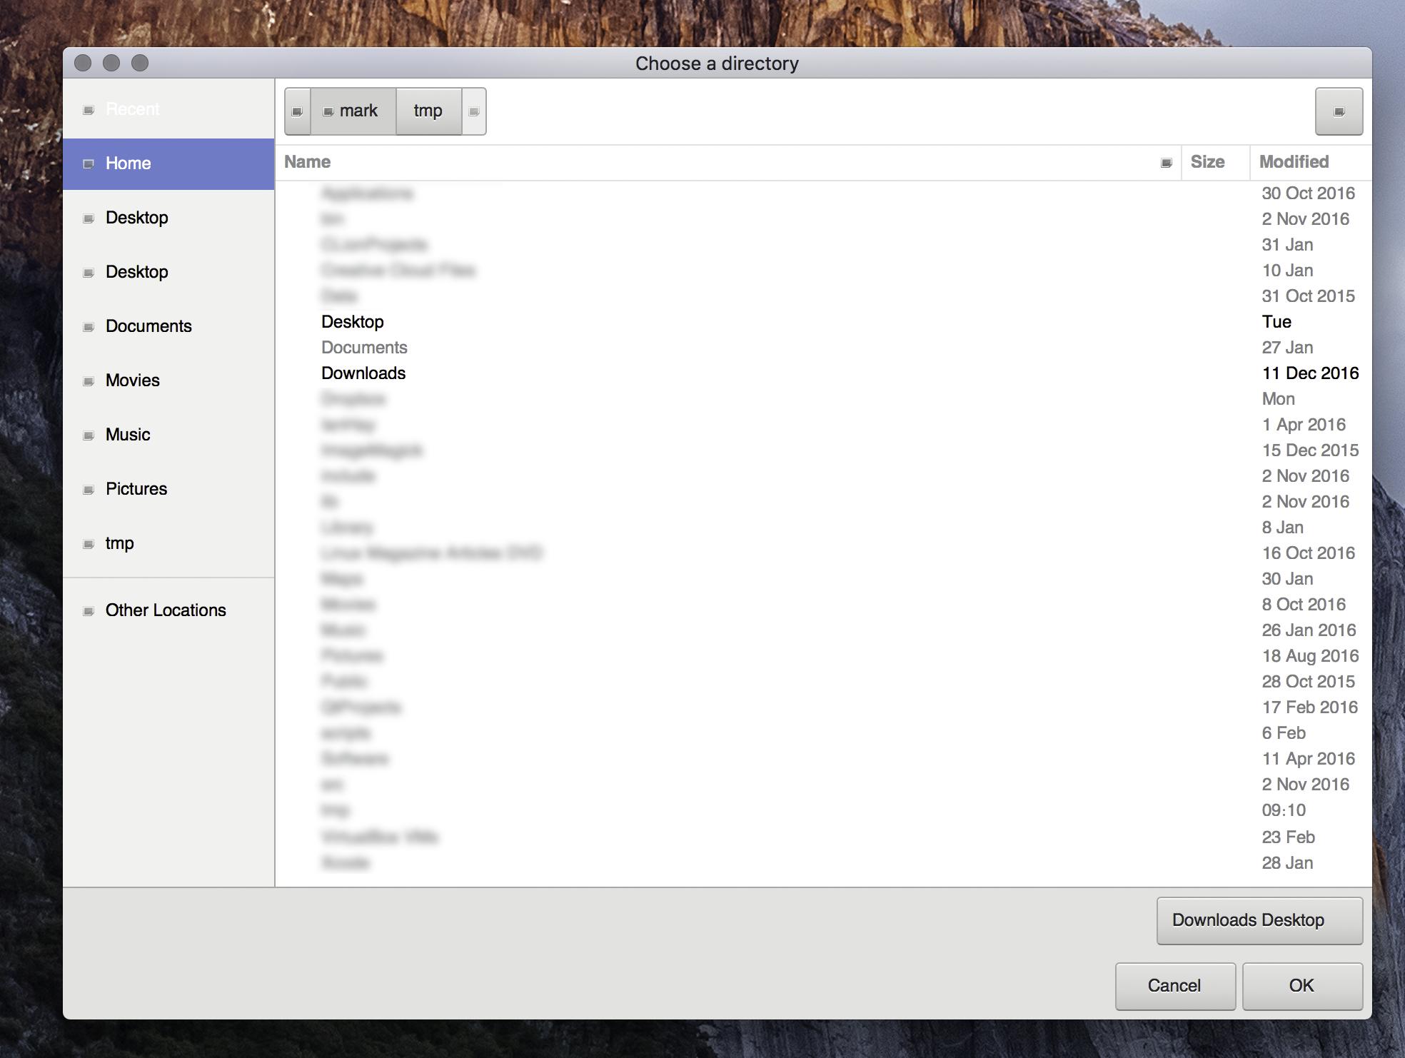Click the Pictures sidebar icon
1405x1058 pixels.
[89, 490]
